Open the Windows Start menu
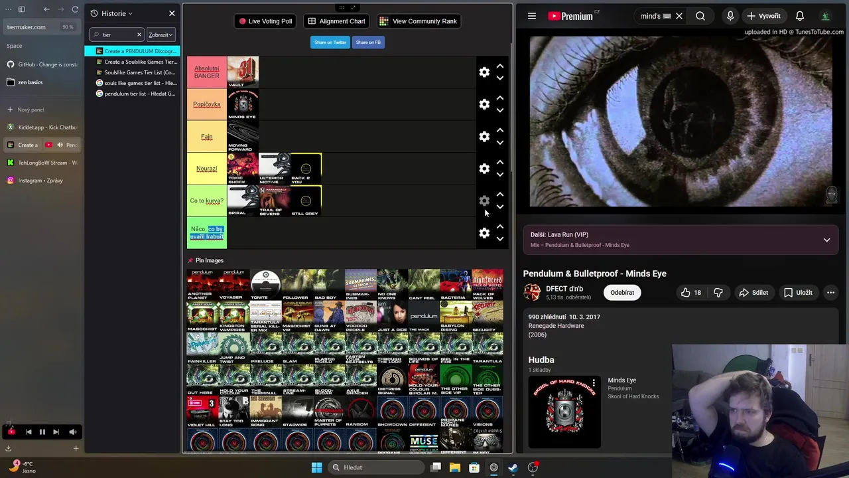This screenshot has width=849, height=478. click(x=316, y=467)
